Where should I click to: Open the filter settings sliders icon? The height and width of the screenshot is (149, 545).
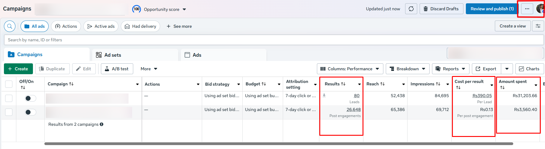(x=538, y=26)
